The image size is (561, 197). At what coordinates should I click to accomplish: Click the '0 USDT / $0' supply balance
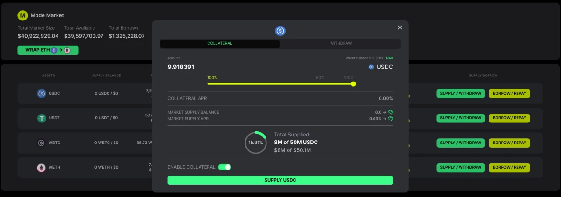click(x=107, y=118)
